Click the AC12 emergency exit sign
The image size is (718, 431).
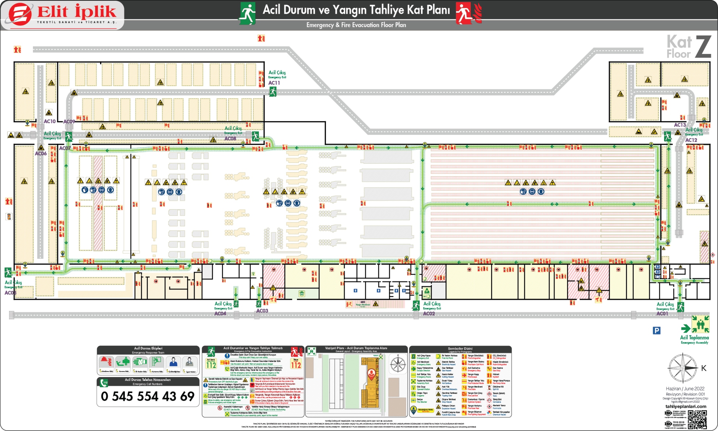click(667, 136)
